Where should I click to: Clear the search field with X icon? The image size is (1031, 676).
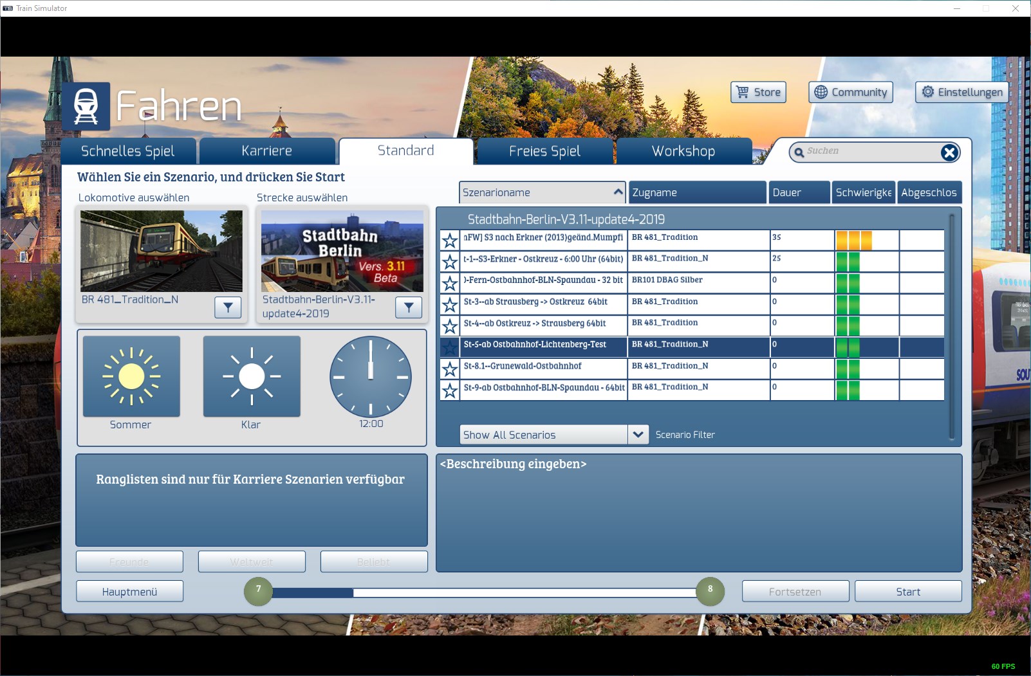(x=949, y=152)
